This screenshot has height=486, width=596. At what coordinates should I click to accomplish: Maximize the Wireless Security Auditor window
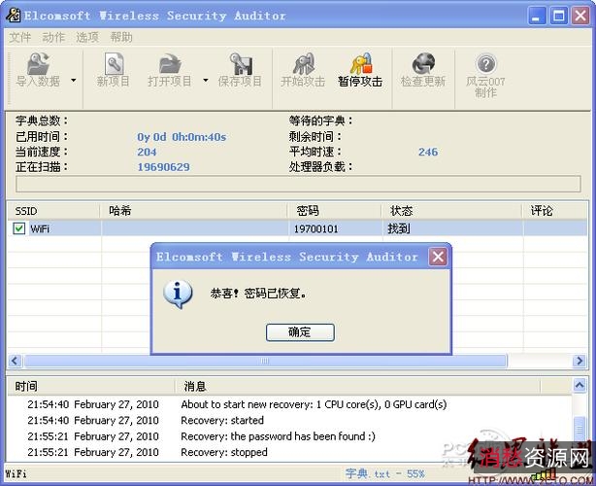(559, 16)
